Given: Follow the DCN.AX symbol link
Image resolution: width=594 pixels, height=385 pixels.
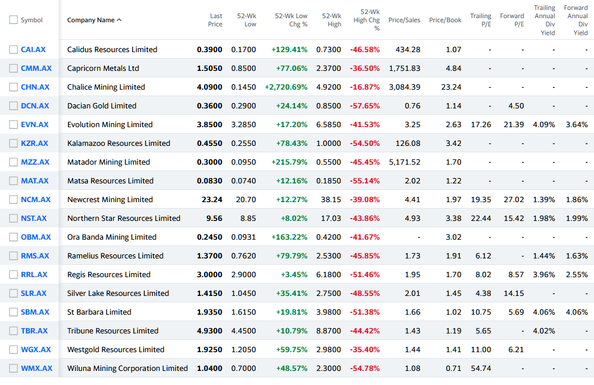Looking at the screenshot, I should 35,105.
